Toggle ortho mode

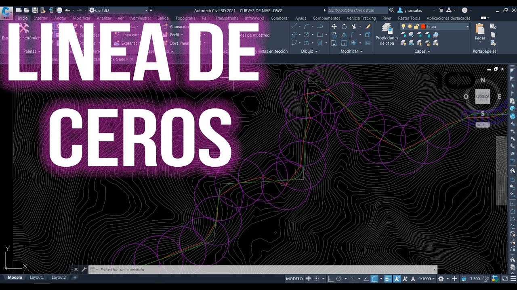[330, 279]
